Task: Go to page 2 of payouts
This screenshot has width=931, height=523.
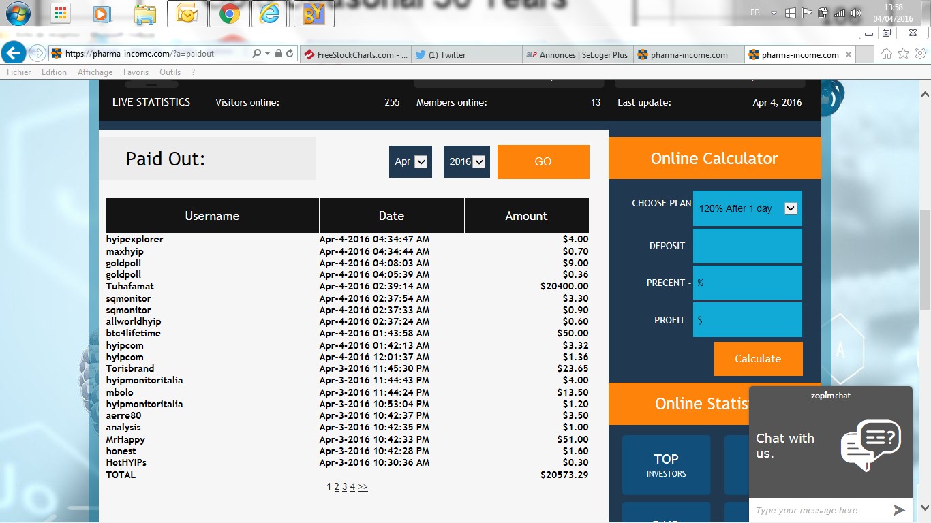Action: coord(337,487)
